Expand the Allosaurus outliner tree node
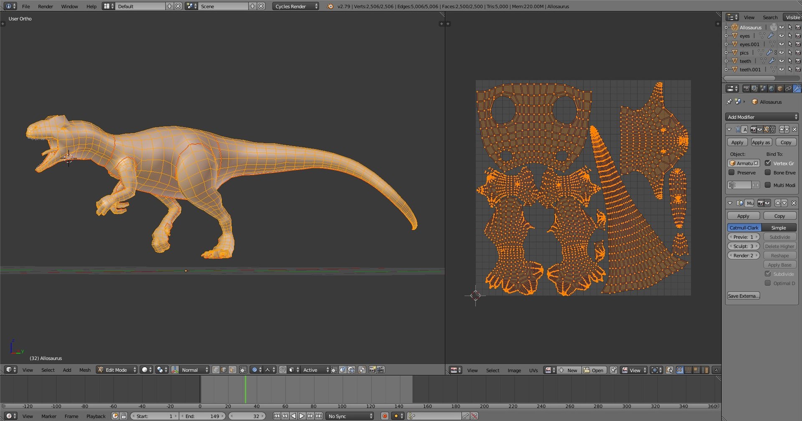Viewport: 802px width, 421px height. point(726,28)
